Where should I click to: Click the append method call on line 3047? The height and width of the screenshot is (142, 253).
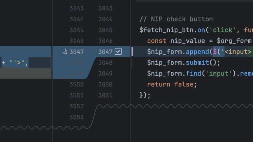point(197,52)
